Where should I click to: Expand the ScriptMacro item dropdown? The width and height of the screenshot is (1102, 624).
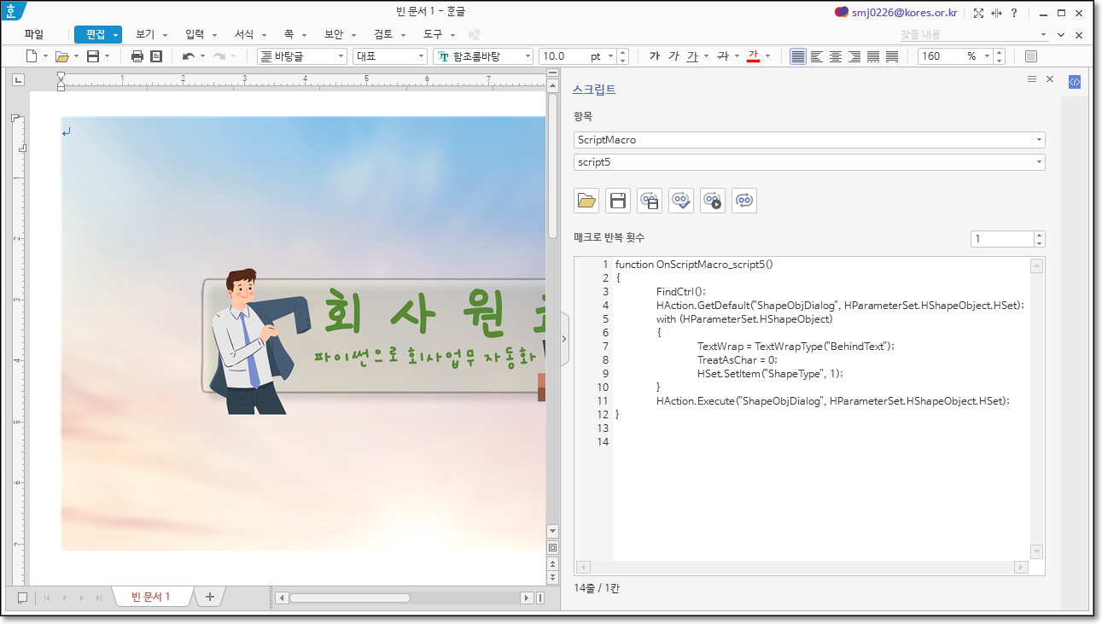(1039, 139)
